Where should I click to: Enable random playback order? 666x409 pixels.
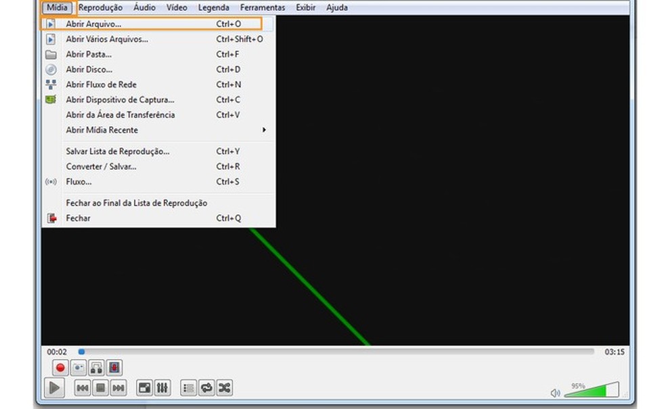pos(223,388)
